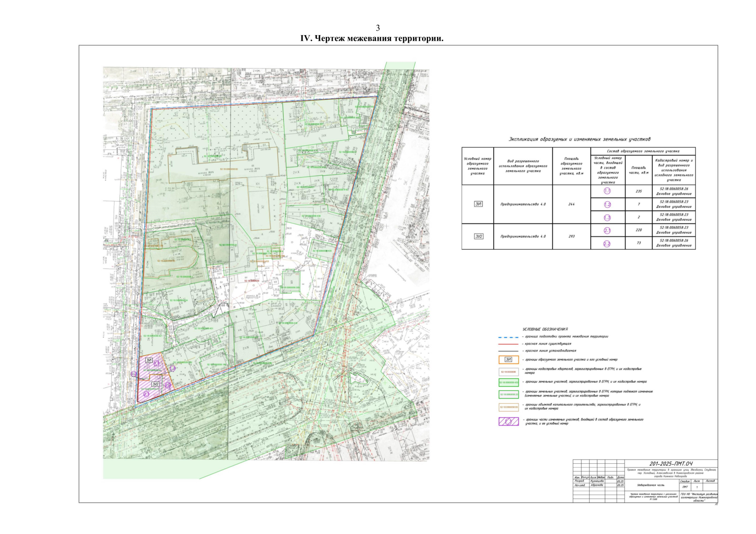756x534 pixels.
Task: Click the blue dashed line legend sample
Action: pos(508,337)
